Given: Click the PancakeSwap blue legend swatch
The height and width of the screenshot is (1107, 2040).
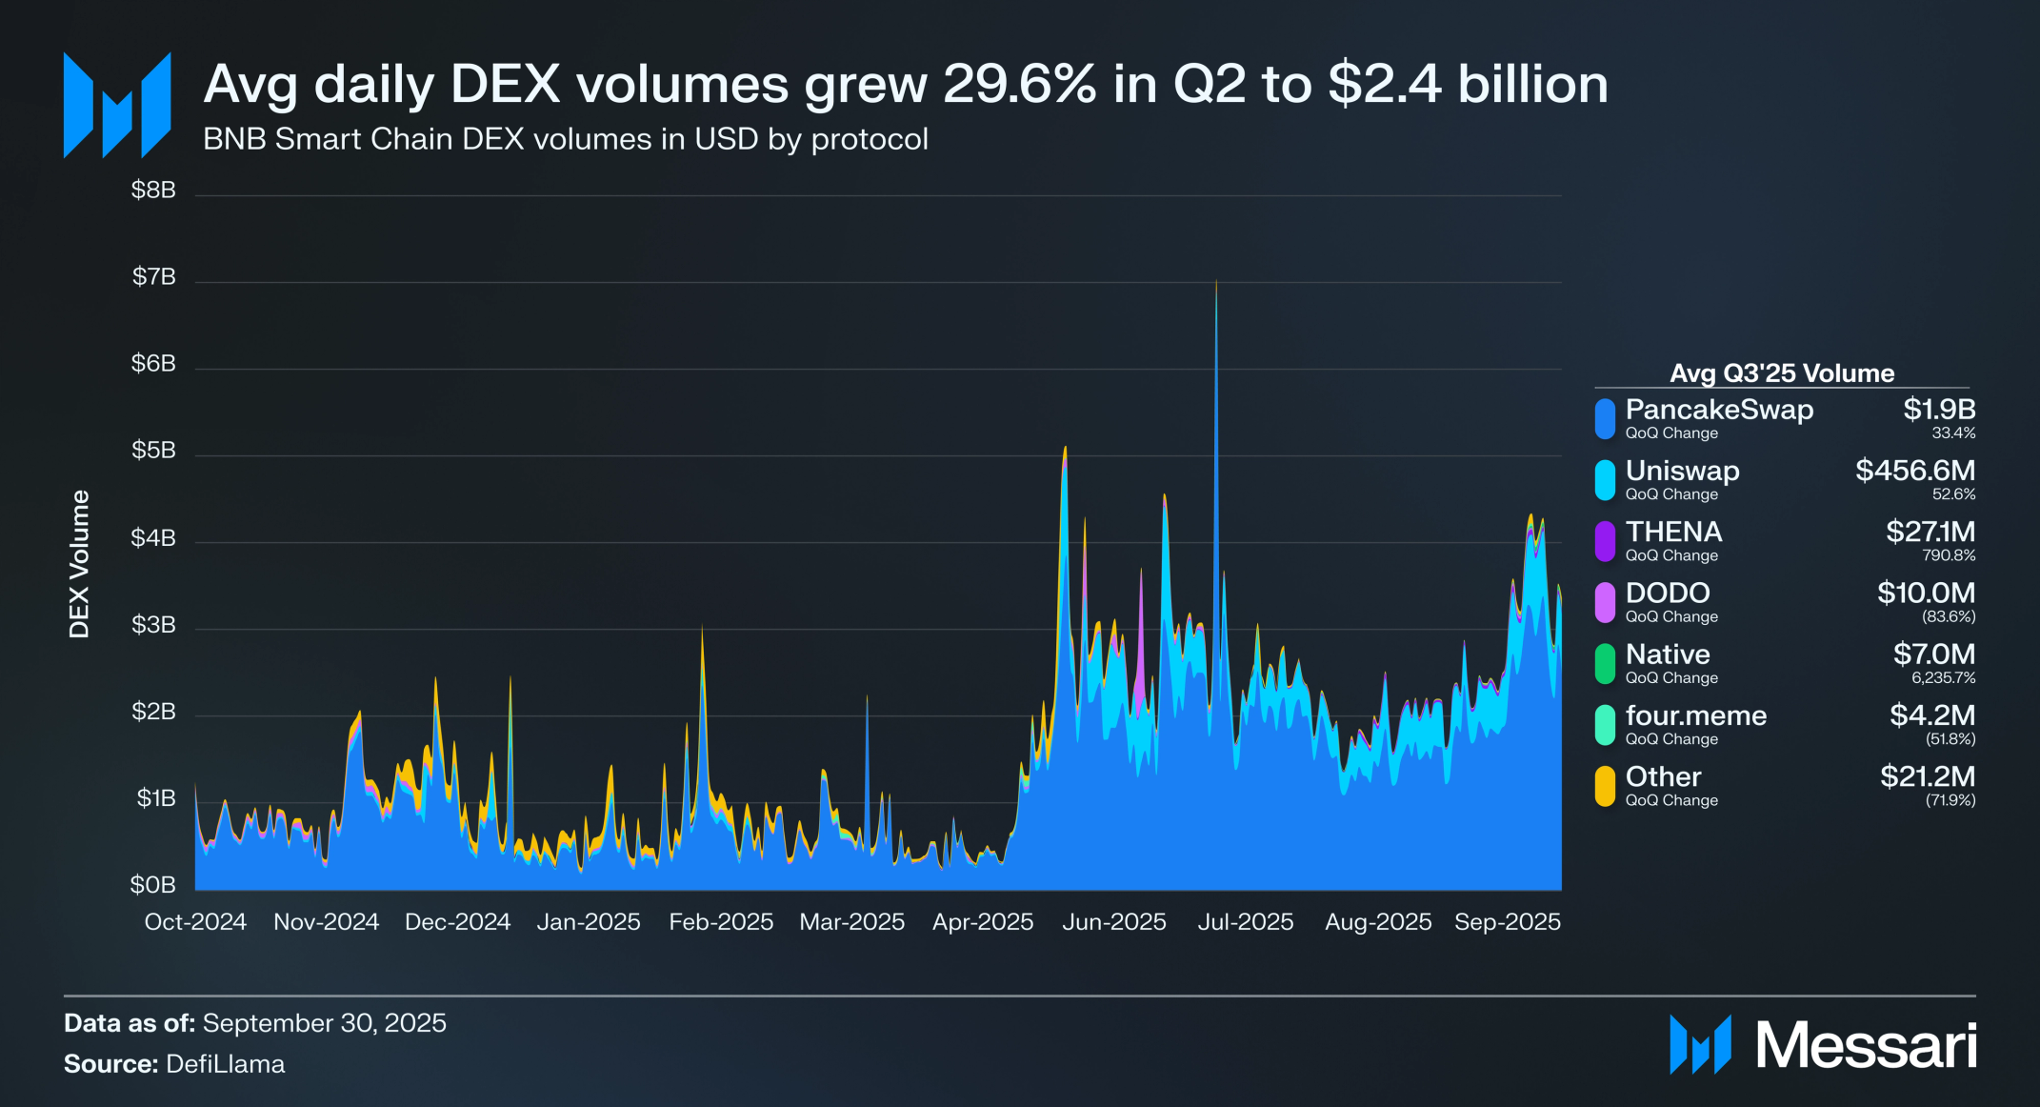Looking at the screenshot, I should tap(1605, 419).
